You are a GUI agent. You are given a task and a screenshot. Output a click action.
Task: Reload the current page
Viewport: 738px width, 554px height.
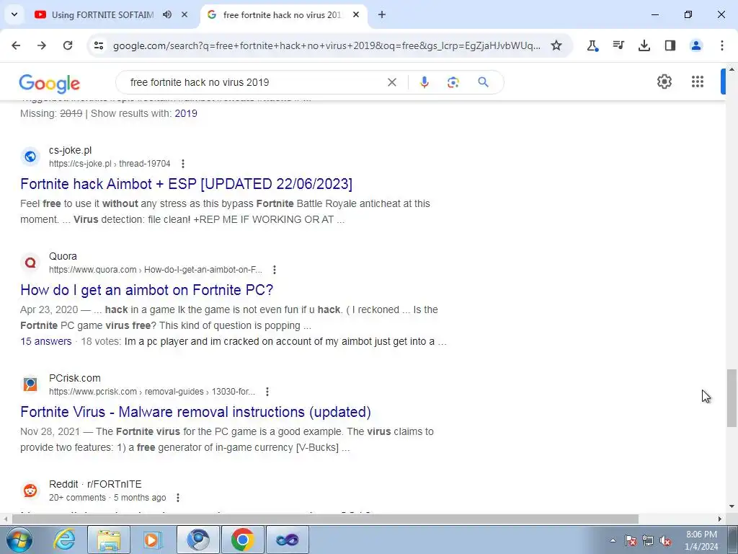pyautogui.click(x=68, y=45)
